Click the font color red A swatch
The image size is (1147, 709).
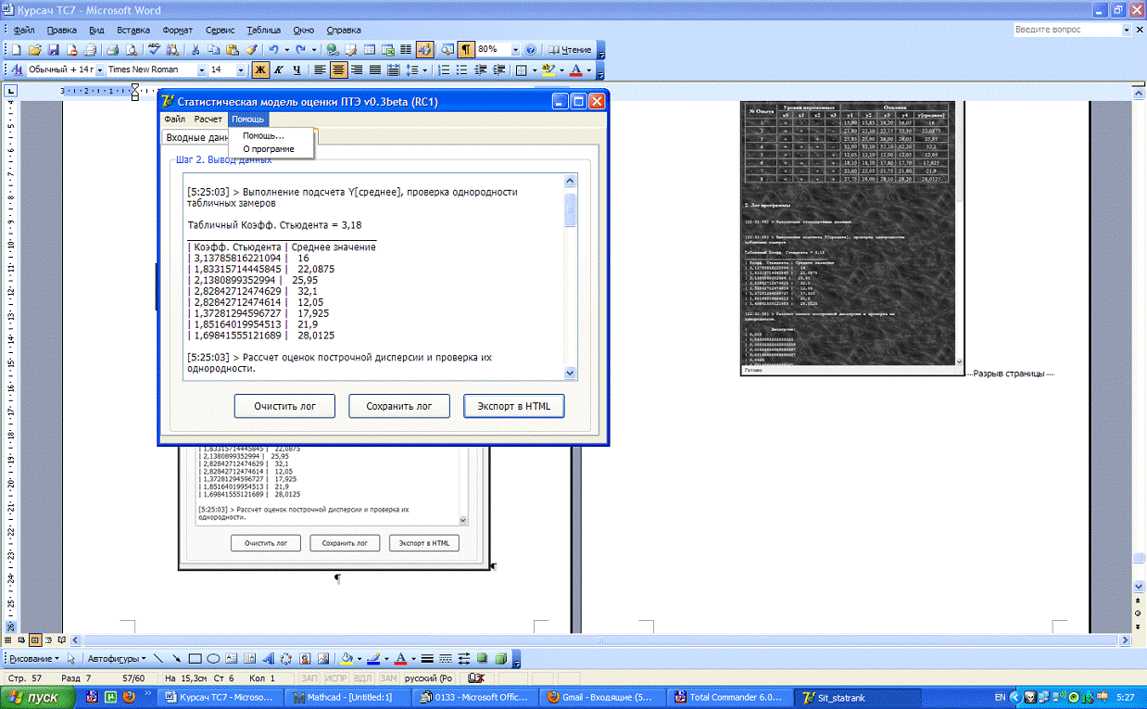[575, 70]
